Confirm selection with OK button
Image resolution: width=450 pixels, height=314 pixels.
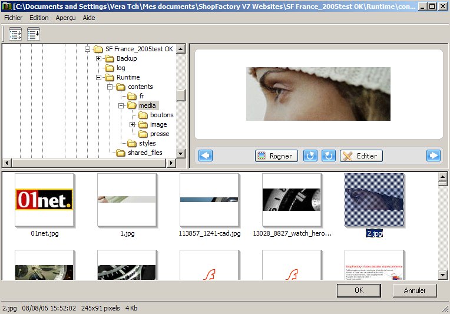pos(358,290)
